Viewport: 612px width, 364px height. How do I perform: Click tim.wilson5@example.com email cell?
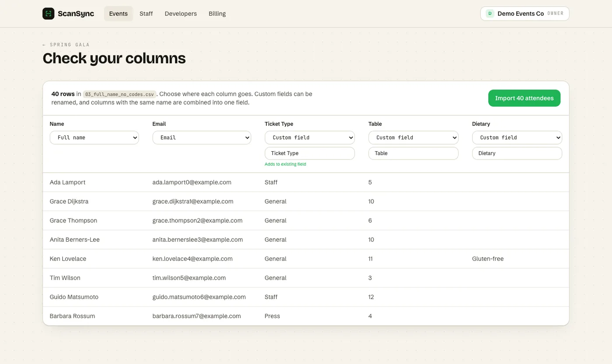[x=189, y=278]
